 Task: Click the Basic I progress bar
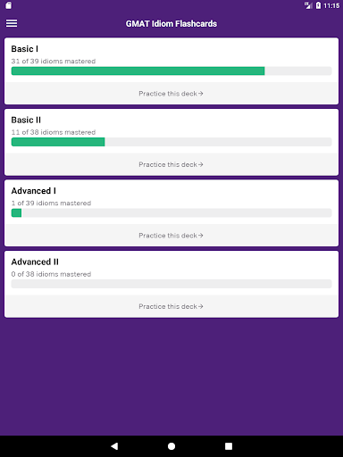[171, 71]
